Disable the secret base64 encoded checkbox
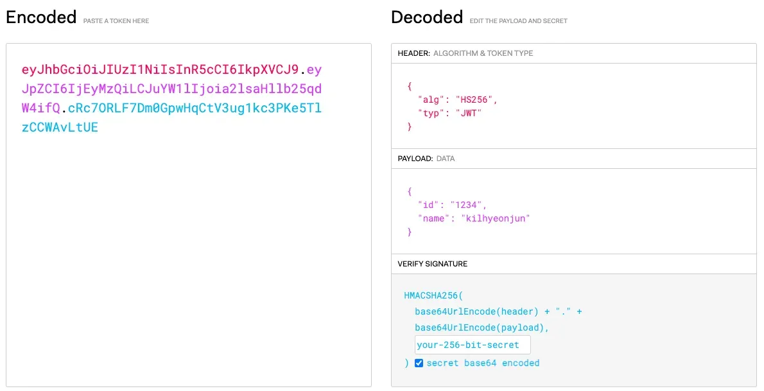The height and width of the screenshot is (391, 764). pyautogui.click(x=419, y=363)
